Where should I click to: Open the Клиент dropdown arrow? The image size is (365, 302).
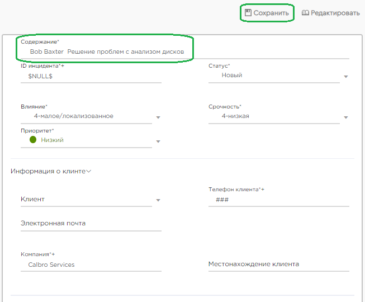158,200
